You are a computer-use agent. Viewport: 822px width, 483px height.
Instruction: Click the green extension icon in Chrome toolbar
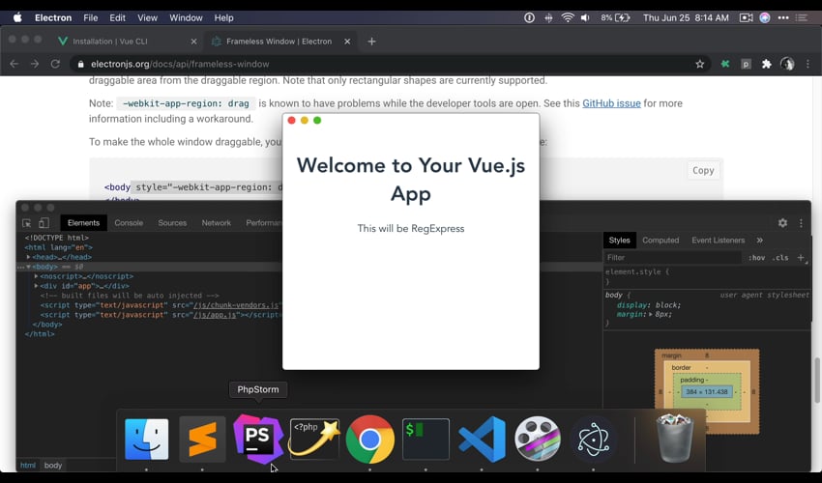click(725, 64)
